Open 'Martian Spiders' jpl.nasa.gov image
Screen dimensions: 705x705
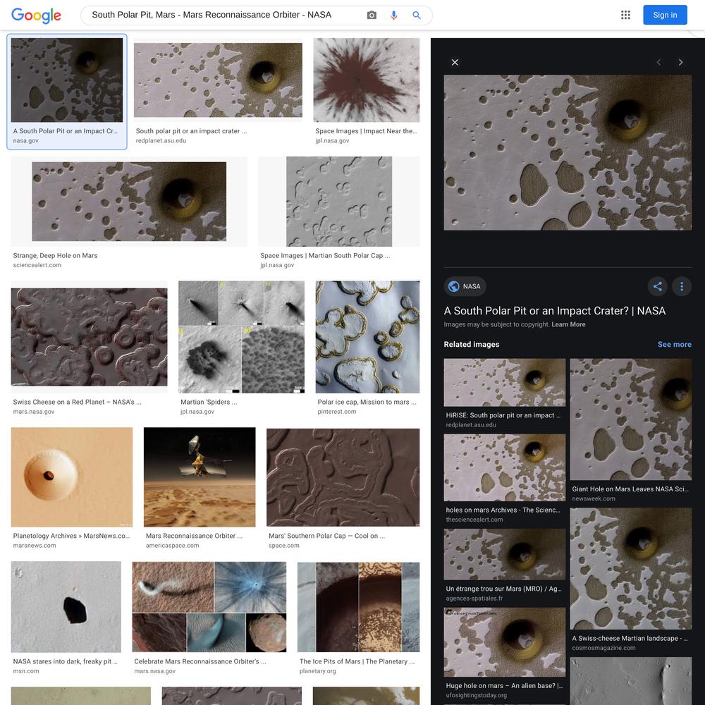tap(241, 337)
